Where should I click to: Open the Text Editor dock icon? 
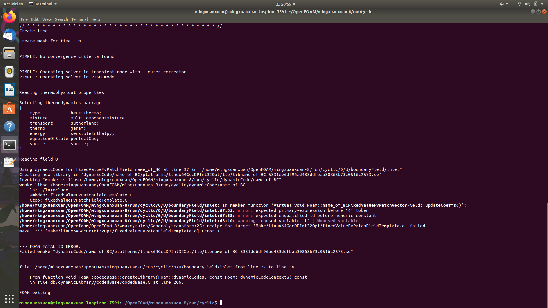tap(9, 163)
